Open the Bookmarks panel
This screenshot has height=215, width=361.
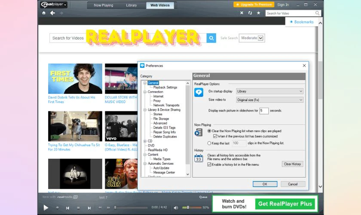pyautogui.click(x=302, y=22)
